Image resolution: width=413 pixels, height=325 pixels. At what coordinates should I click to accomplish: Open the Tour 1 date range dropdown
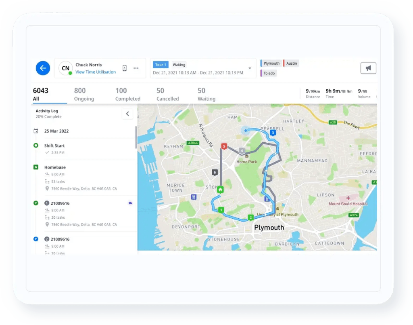click(x=250, y=68)
